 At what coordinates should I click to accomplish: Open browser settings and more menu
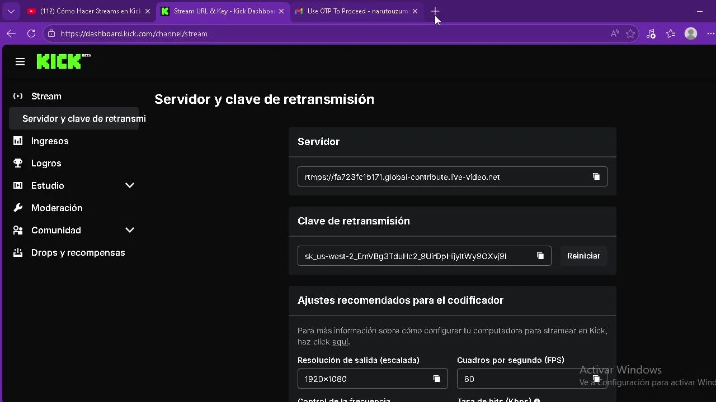(710, 33)
